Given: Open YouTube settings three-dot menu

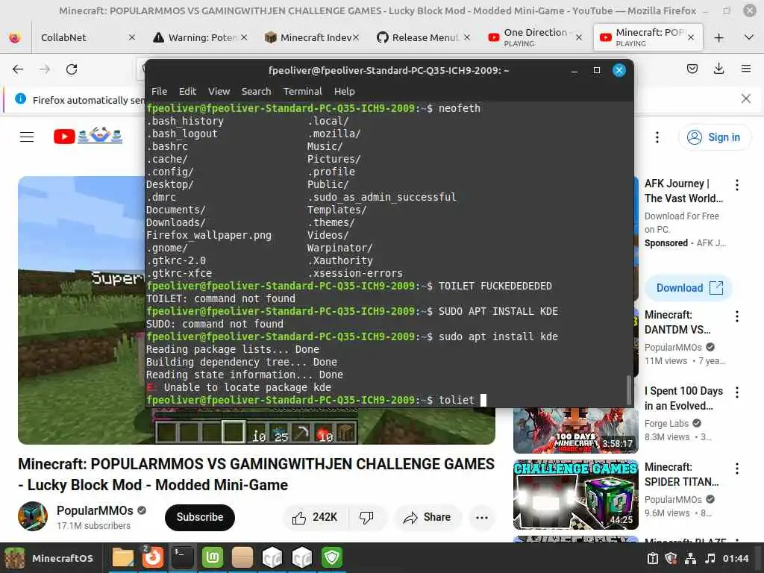Looking at the screenshot, I should coord(657,137).
